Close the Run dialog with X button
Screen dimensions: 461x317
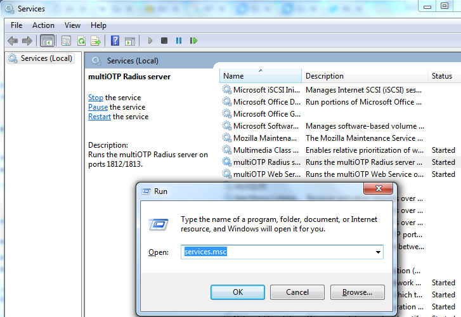379,188
